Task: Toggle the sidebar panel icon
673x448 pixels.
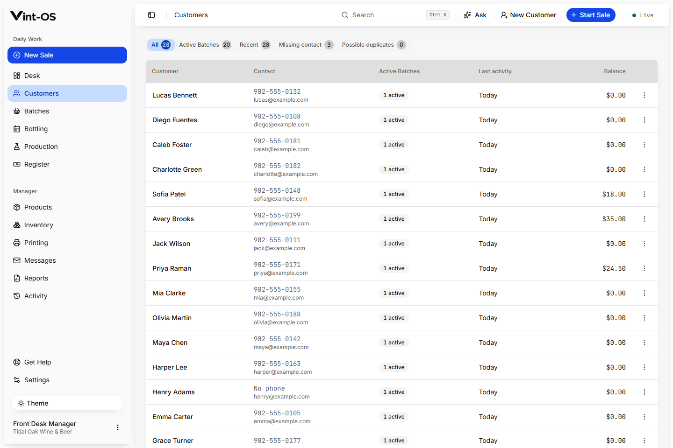Action: click(151, 15)
